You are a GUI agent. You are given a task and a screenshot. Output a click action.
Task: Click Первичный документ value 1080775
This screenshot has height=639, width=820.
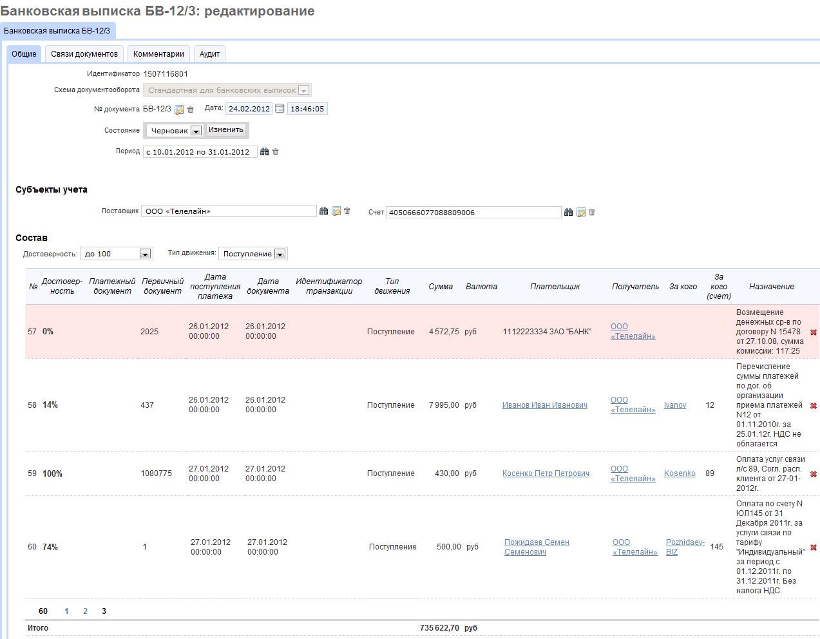pos(157,473)
